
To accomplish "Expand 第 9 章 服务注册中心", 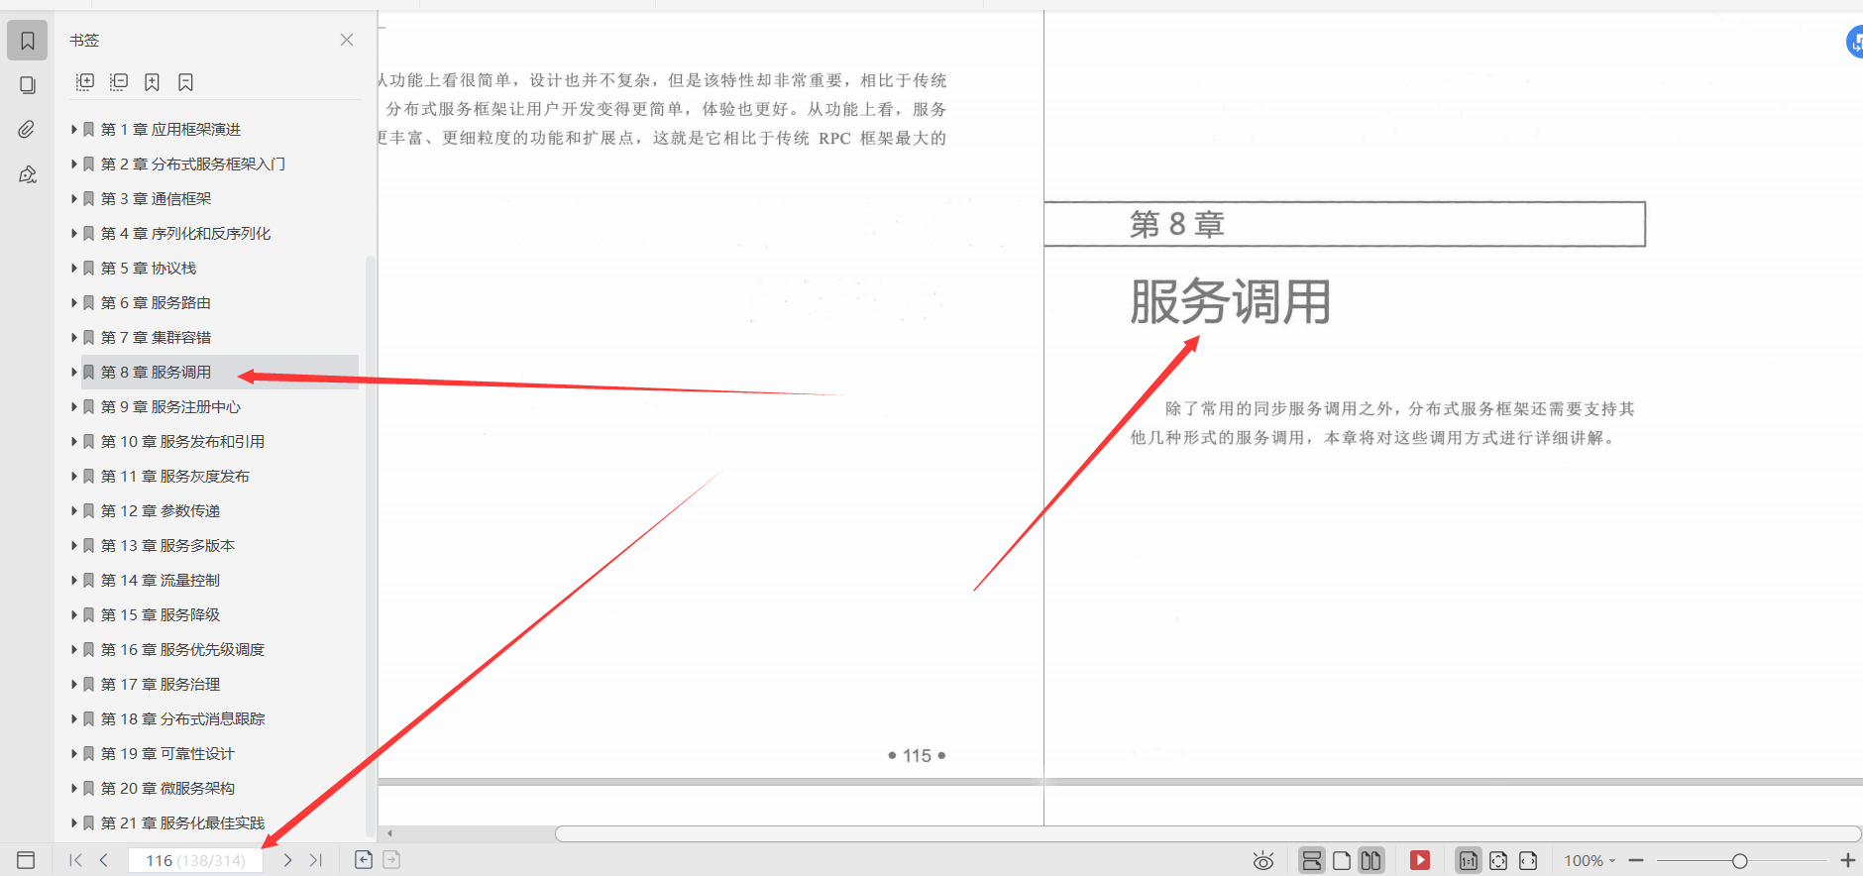I will pyautogui.click(x=73, y=407).
